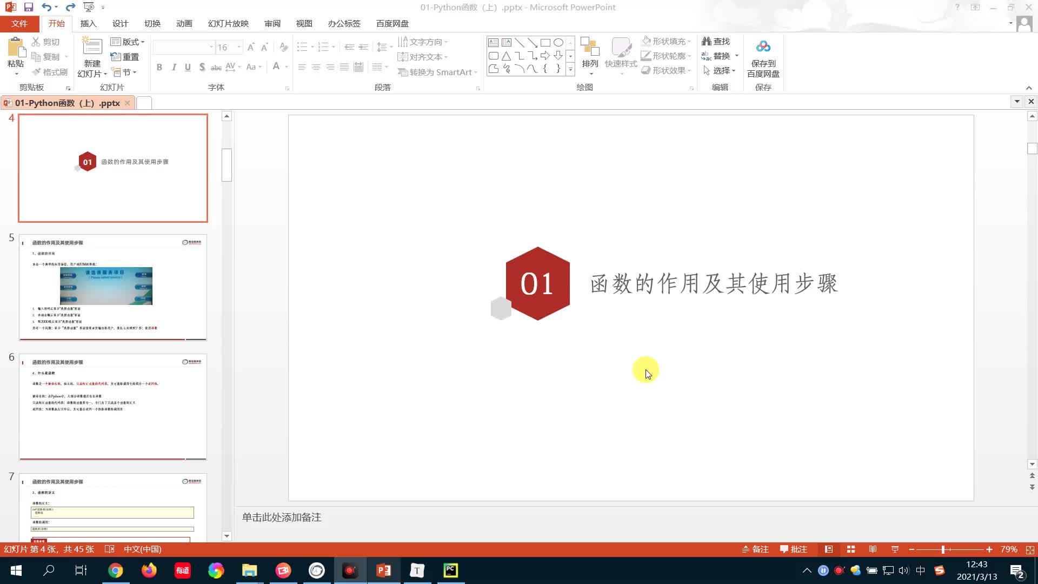Click zoom in plus button
This screenshot has width=1038, height=584.
tap(989, 549)
